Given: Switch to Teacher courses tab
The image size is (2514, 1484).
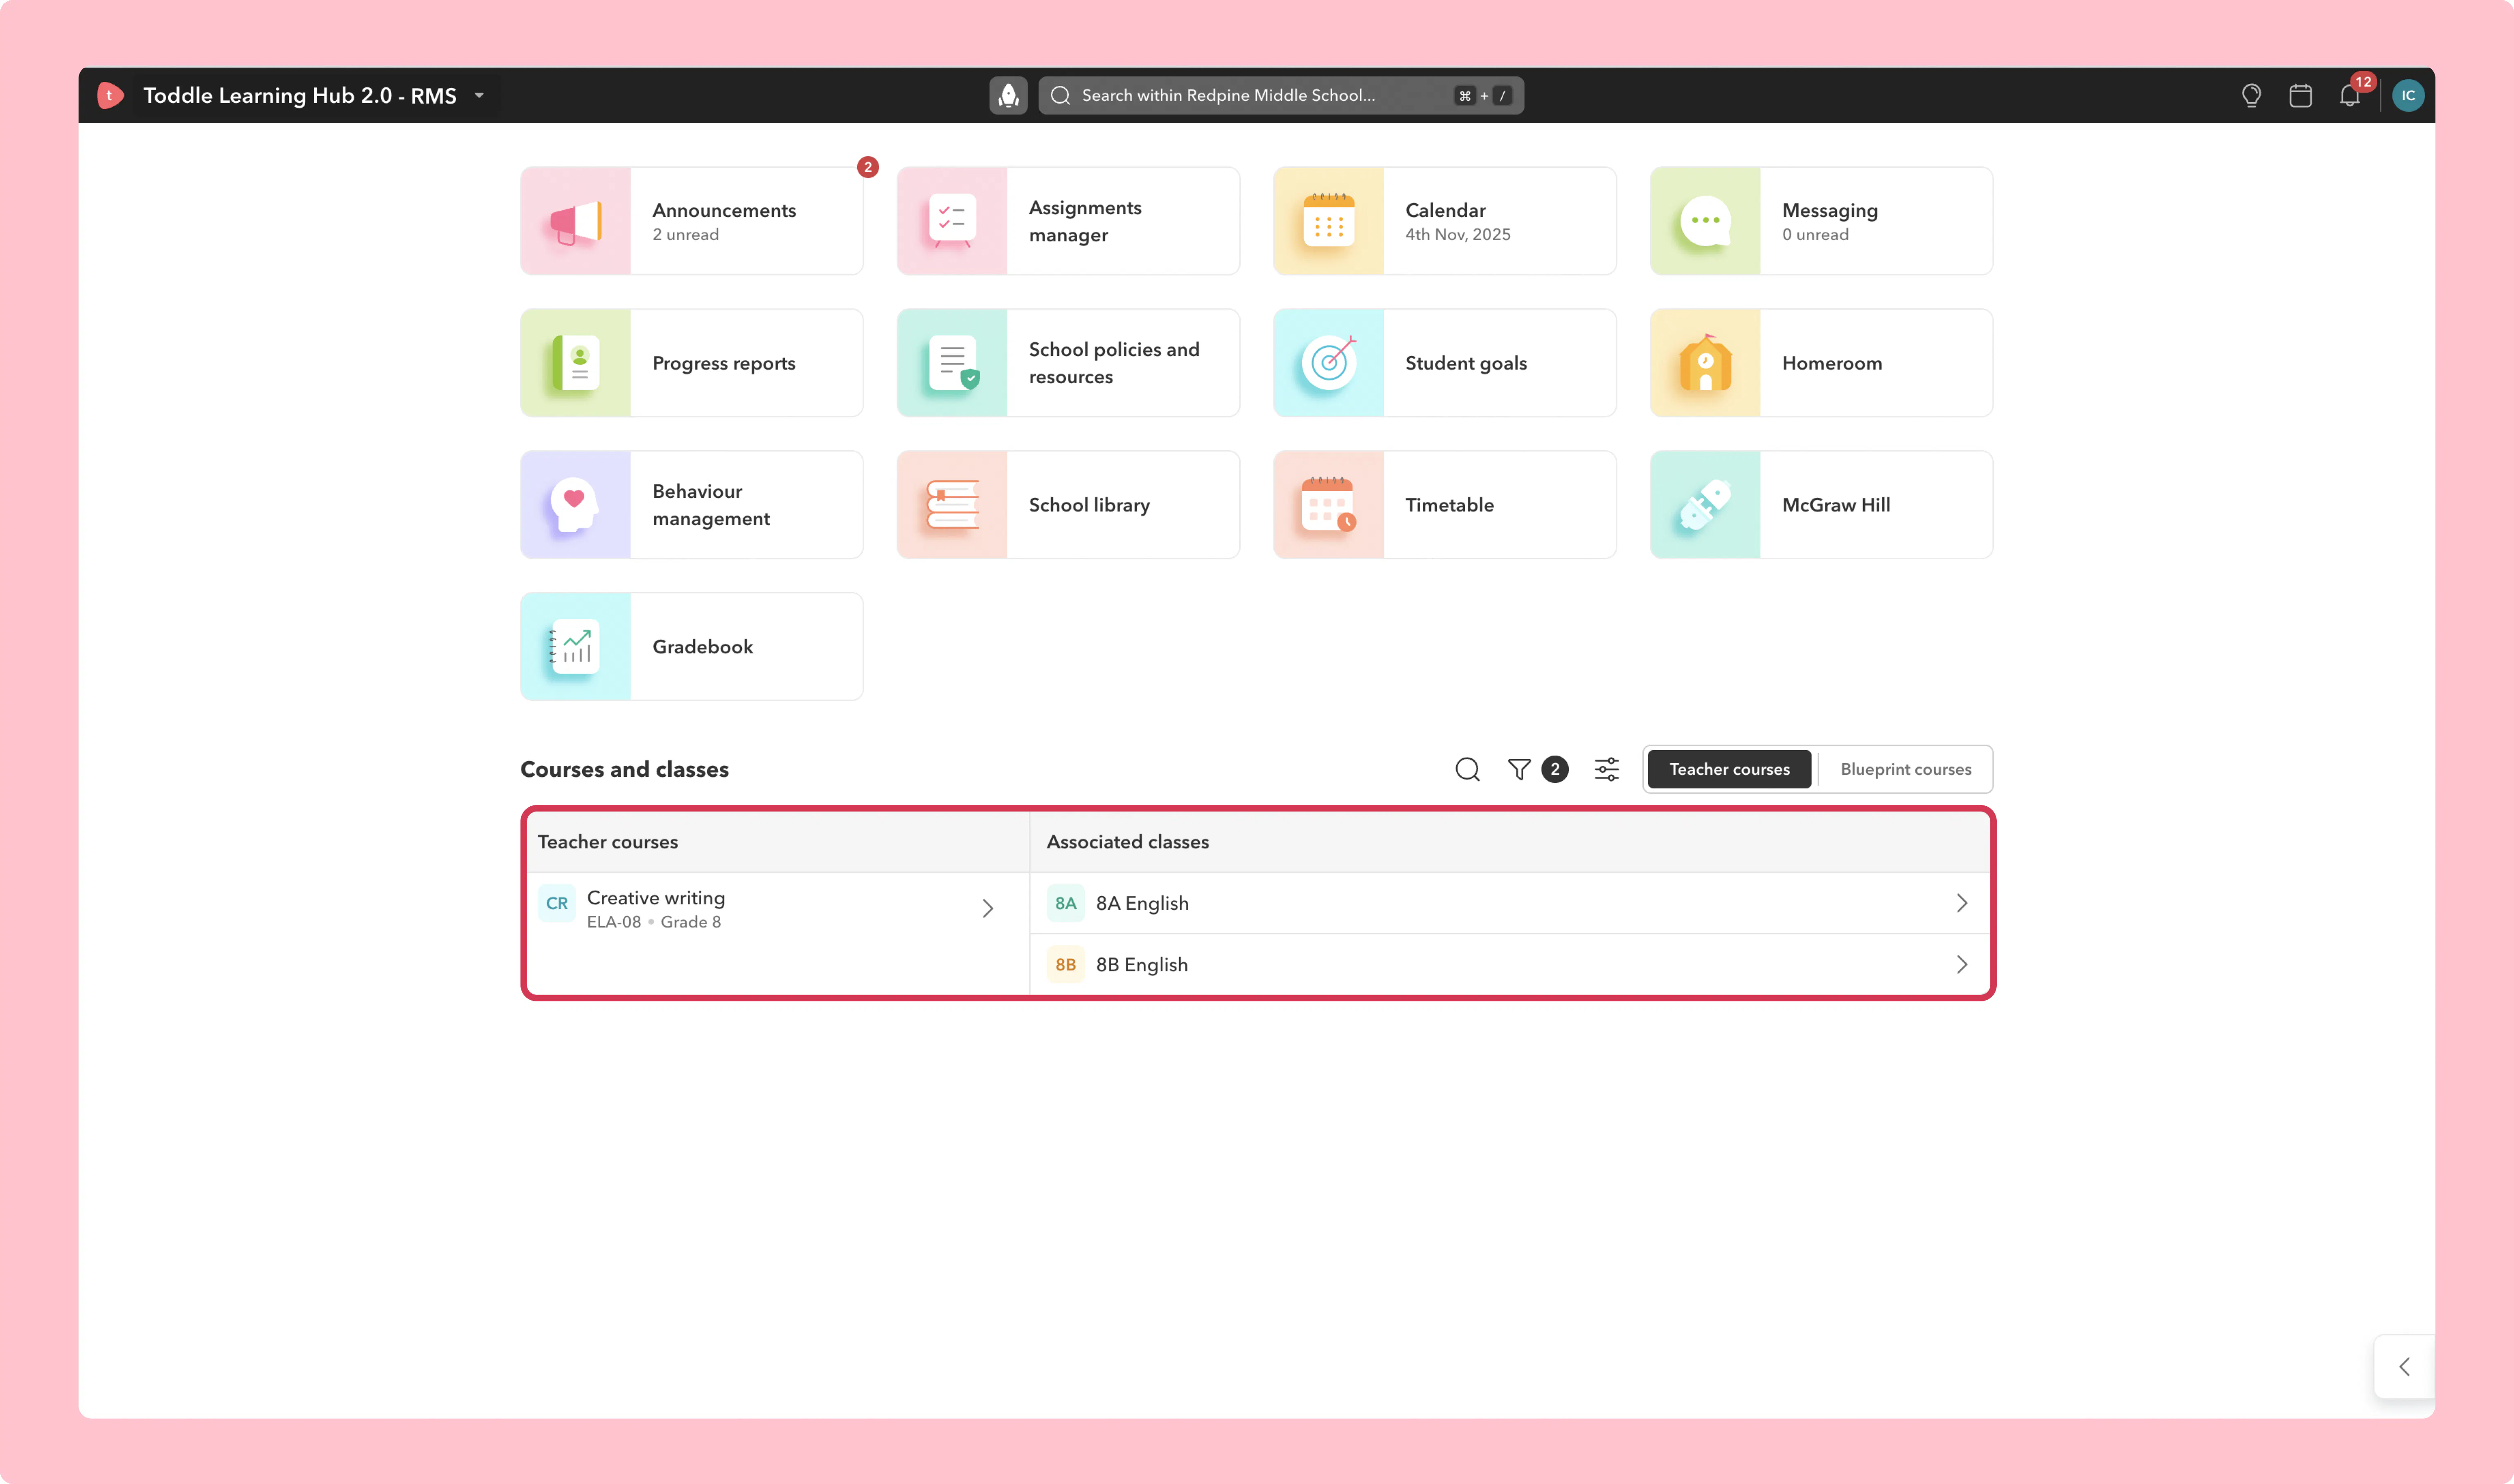Looking at the screenshot, I should [x=1729, y=769].
